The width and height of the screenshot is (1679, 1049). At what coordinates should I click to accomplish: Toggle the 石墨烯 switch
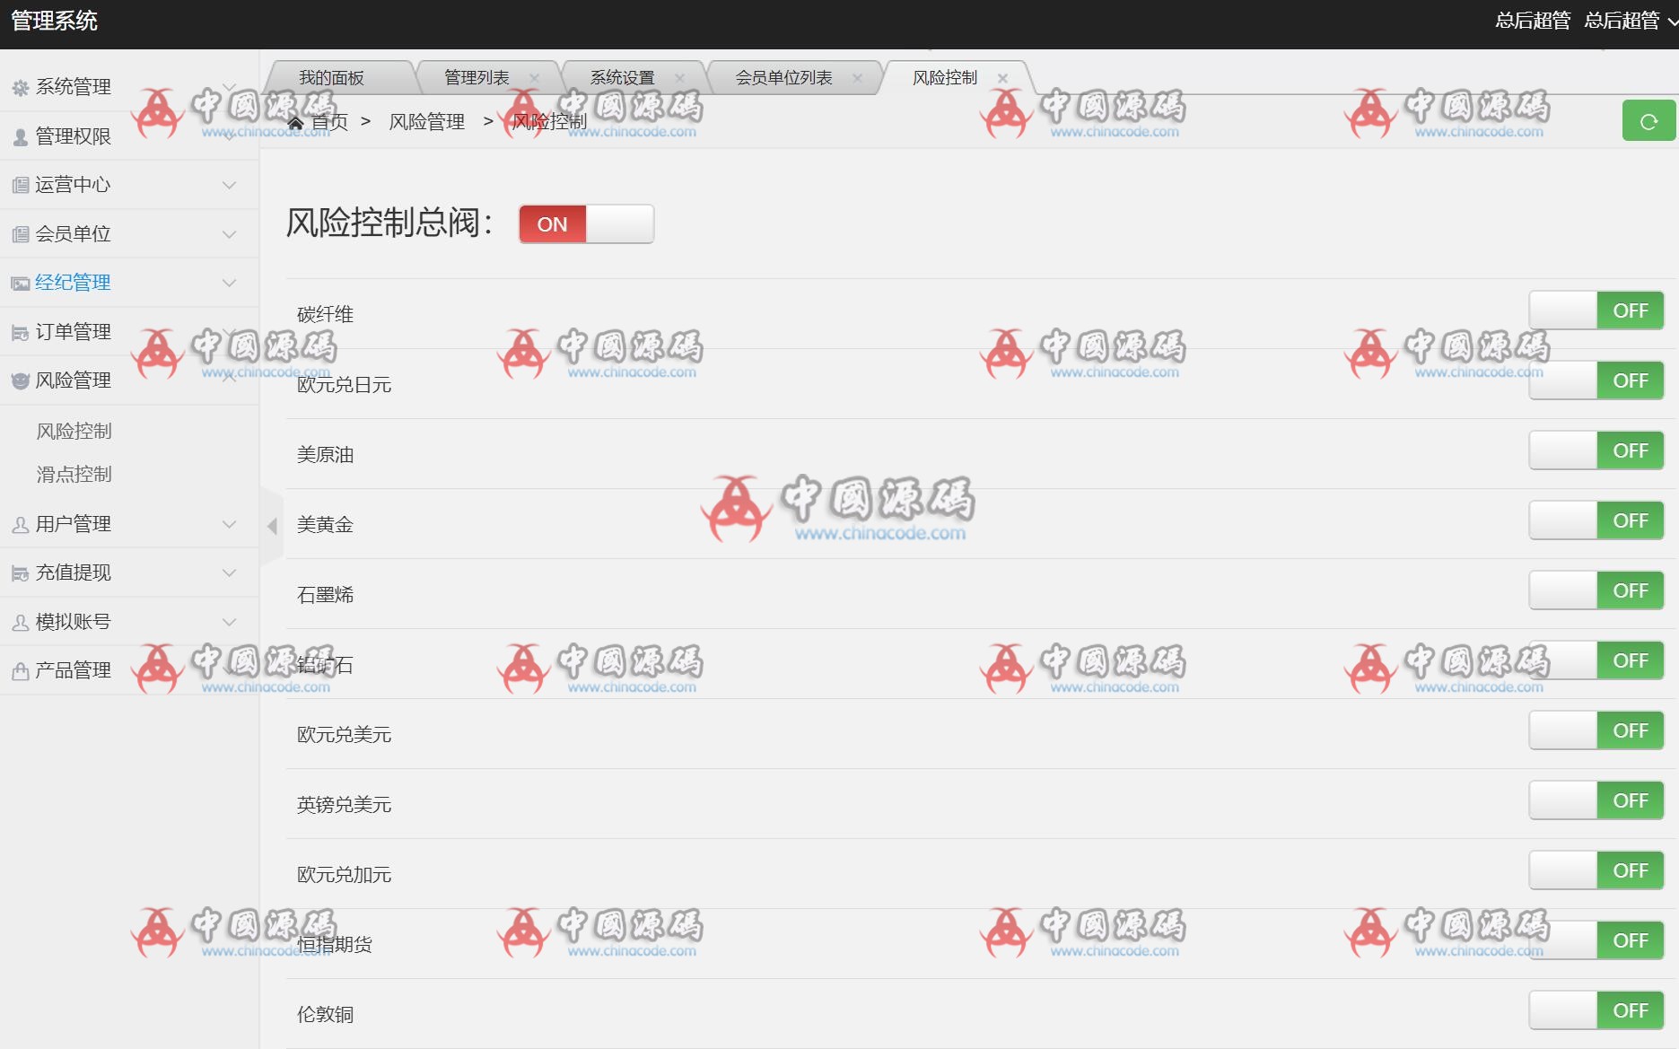pyautogui.click(x=1596, y=590)
